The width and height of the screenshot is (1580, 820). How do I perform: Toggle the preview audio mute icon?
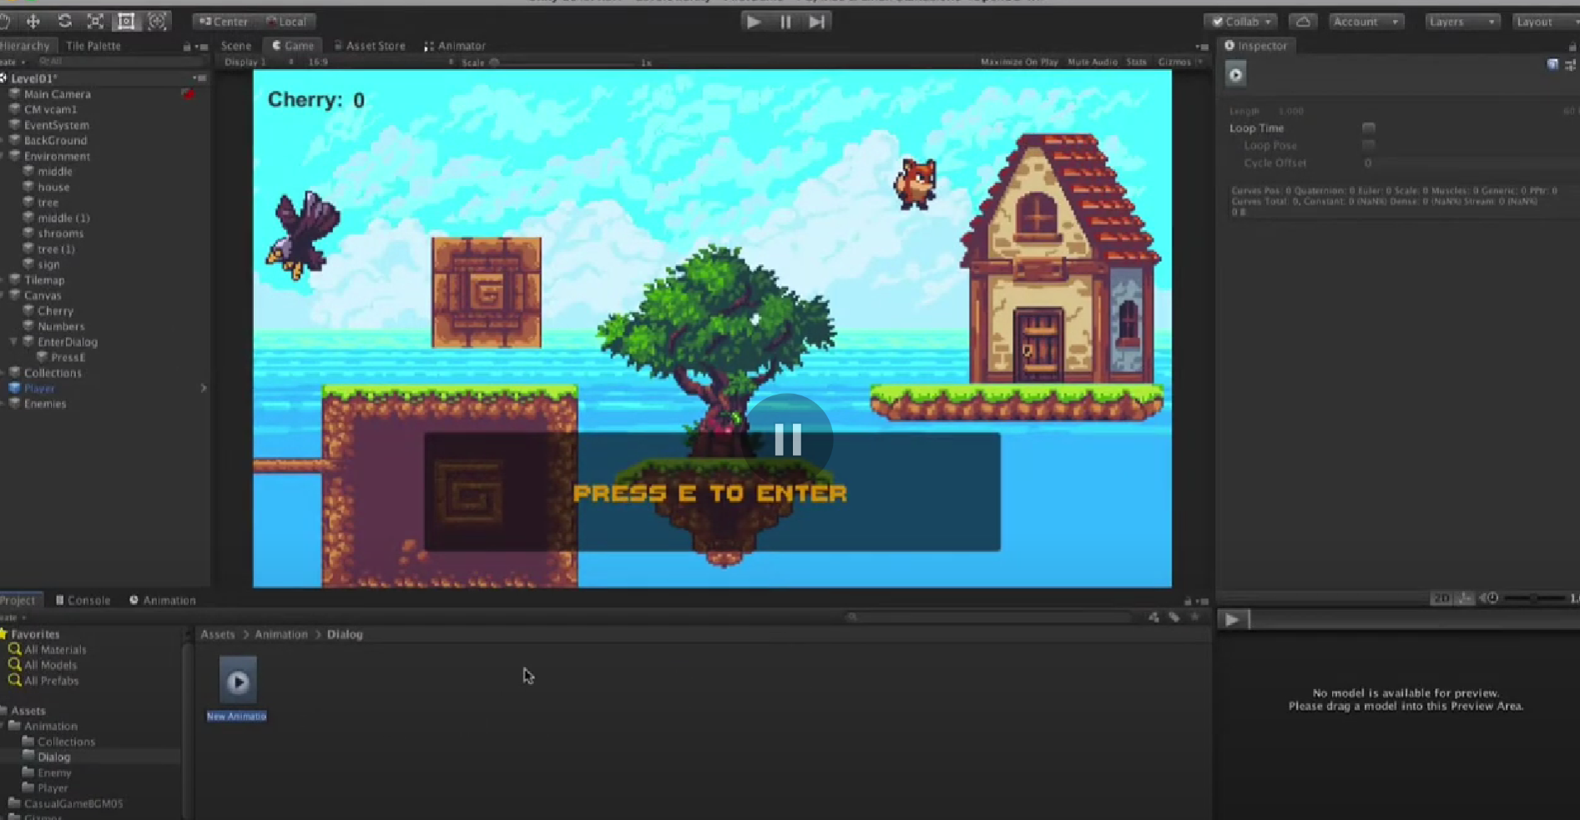pyautogui.click(x=1490, y=598)
